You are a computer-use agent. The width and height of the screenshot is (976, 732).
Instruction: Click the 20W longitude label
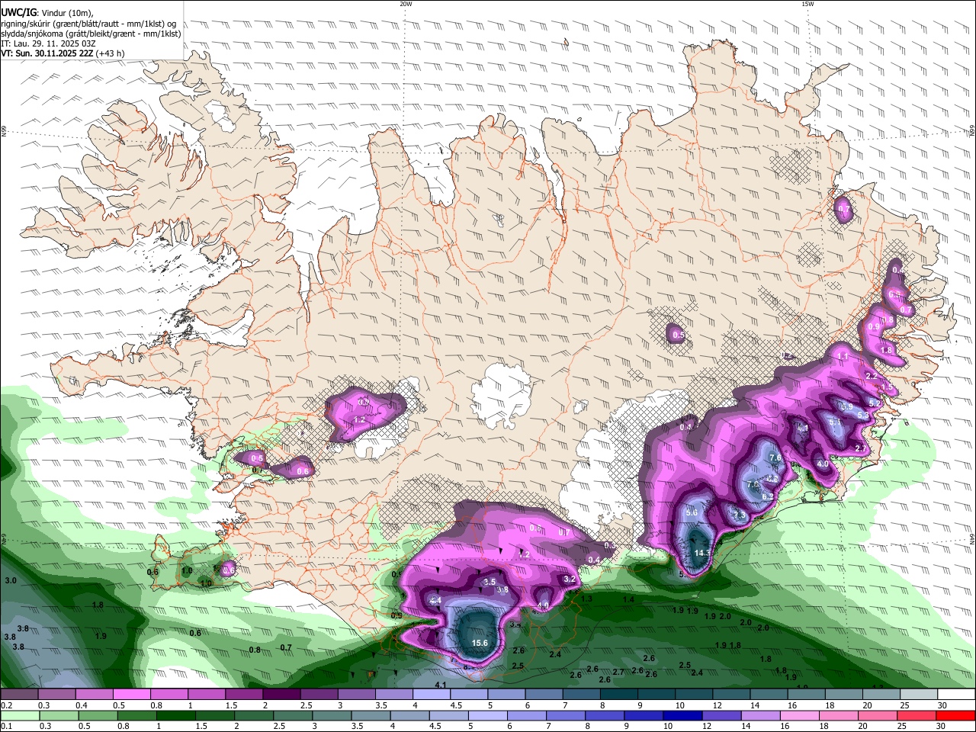[406, 4]
